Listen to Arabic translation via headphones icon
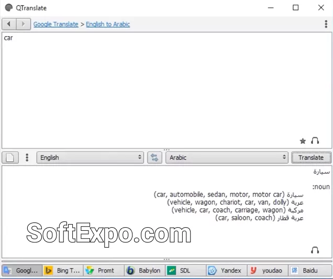This screenshot has height=279, width=333. tap(315, 250)
